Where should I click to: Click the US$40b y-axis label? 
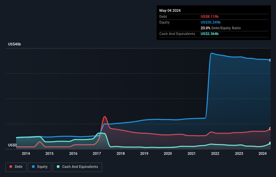pyautogui.click(x=14, y=44)
